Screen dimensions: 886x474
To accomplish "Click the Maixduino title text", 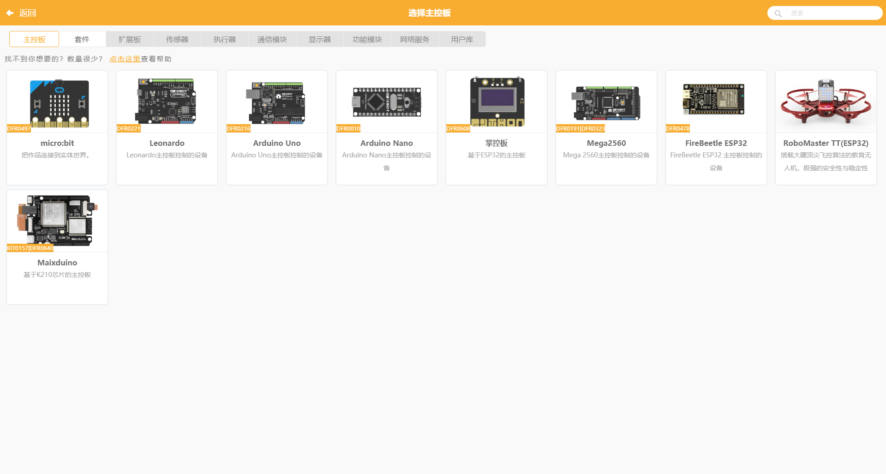I will coord(57,263).
